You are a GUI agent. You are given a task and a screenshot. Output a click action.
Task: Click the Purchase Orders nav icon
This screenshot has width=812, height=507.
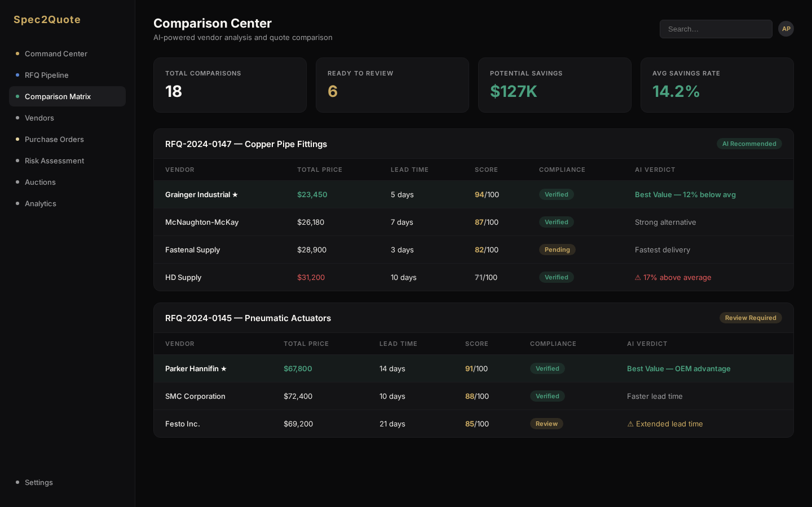(x=17, y=139)
